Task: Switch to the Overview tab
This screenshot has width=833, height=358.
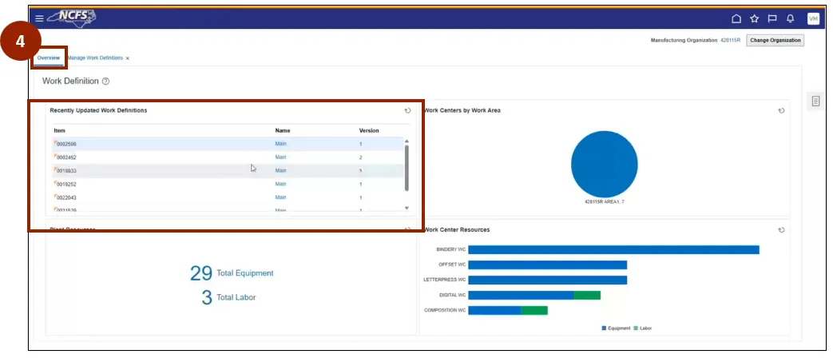Action: click(49, 58)
